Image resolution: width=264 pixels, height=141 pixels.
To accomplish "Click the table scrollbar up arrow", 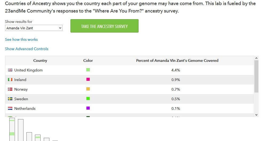I will click(256, 58).
